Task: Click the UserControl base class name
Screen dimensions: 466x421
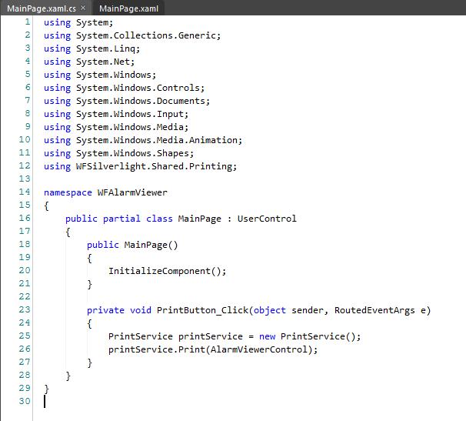Action: tap(266, 219)
